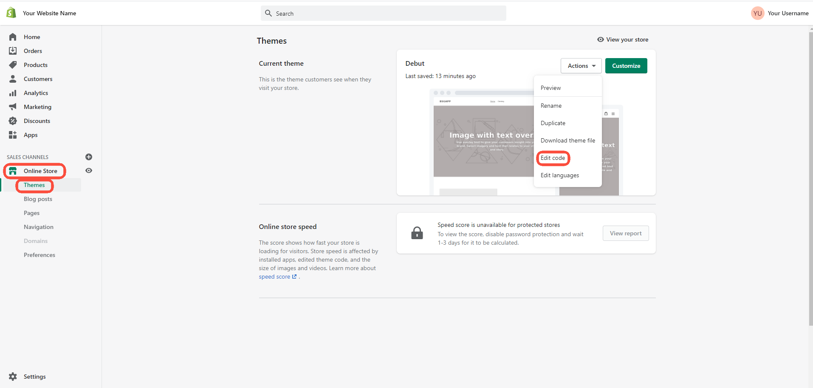Select Rename from Actions menu
813x388 pixels.
pyautogui.click(x=567, y=106)
